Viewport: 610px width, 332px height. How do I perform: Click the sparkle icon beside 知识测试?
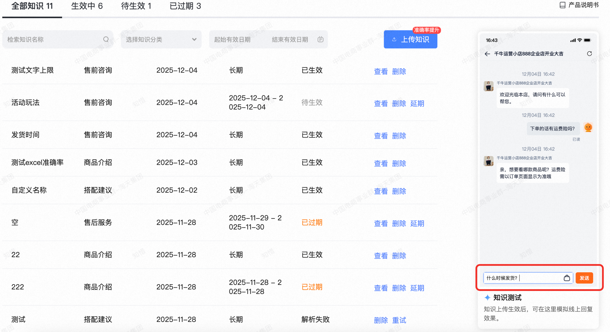(487, 297)
